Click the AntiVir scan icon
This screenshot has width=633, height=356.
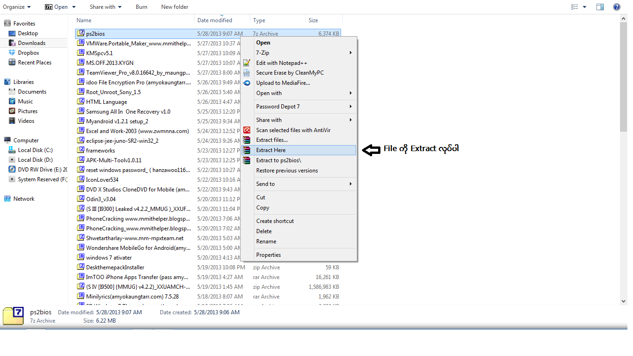click(247, 130)
